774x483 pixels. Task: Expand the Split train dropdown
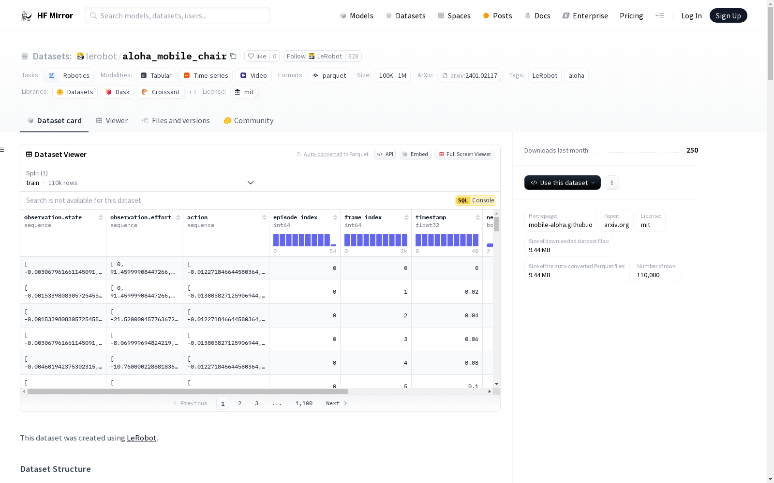[140, 178]
